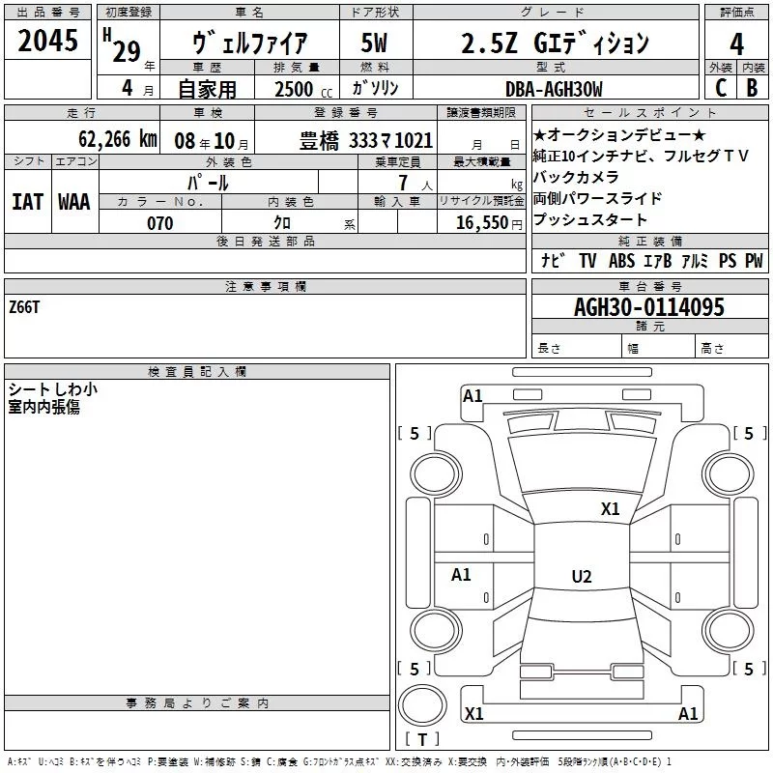Click アルミ equipment item

point(694,261)
